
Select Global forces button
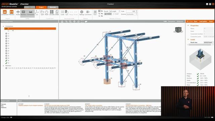click(x=108, y=14)
